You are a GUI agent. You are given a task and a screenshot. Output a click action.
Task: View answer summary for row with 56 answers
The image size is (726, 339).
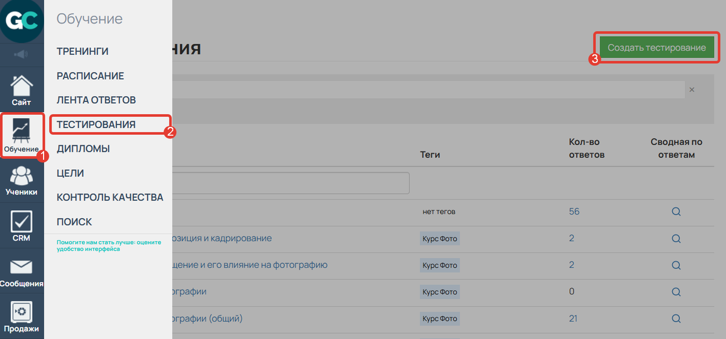pos(676,212)
